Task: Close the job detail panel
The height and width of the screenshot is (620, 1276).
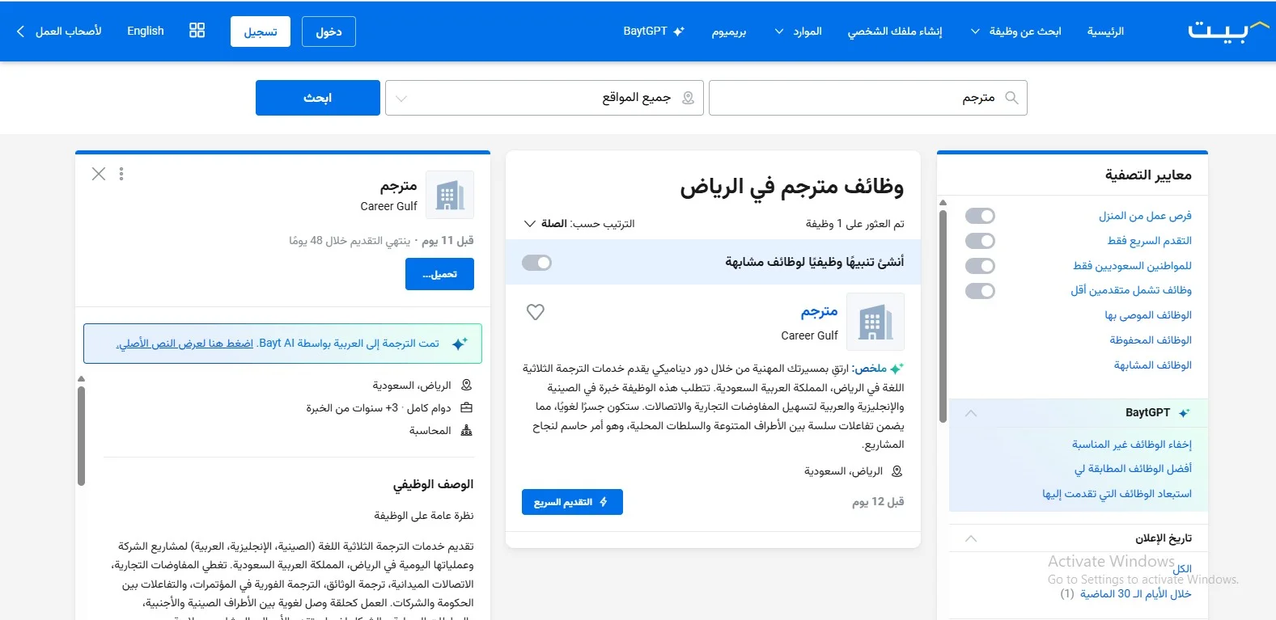Action: tap(99, 174)
